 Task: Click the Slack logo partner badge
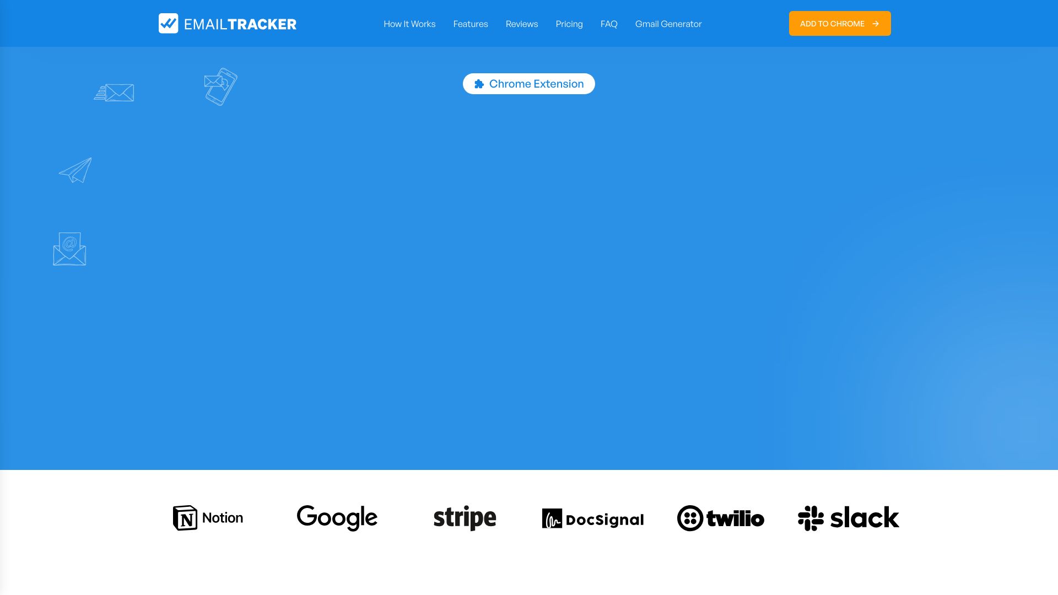848,517
